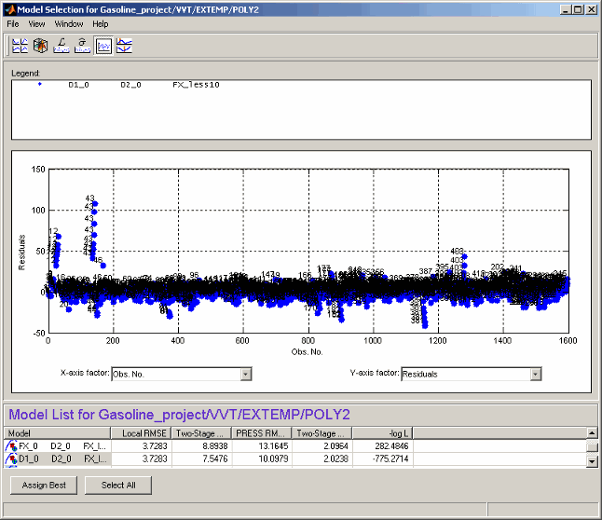Open the Cross Section view icon
Viewport: 602px width, 520px height.
pyautogui.click(x=124, y=45)
